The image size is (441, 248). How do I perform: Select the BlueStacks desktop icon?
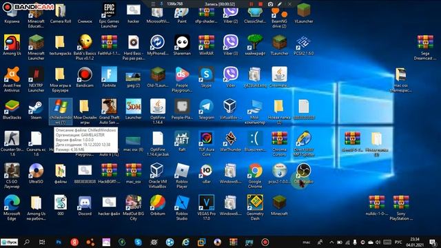pos(12,110)
